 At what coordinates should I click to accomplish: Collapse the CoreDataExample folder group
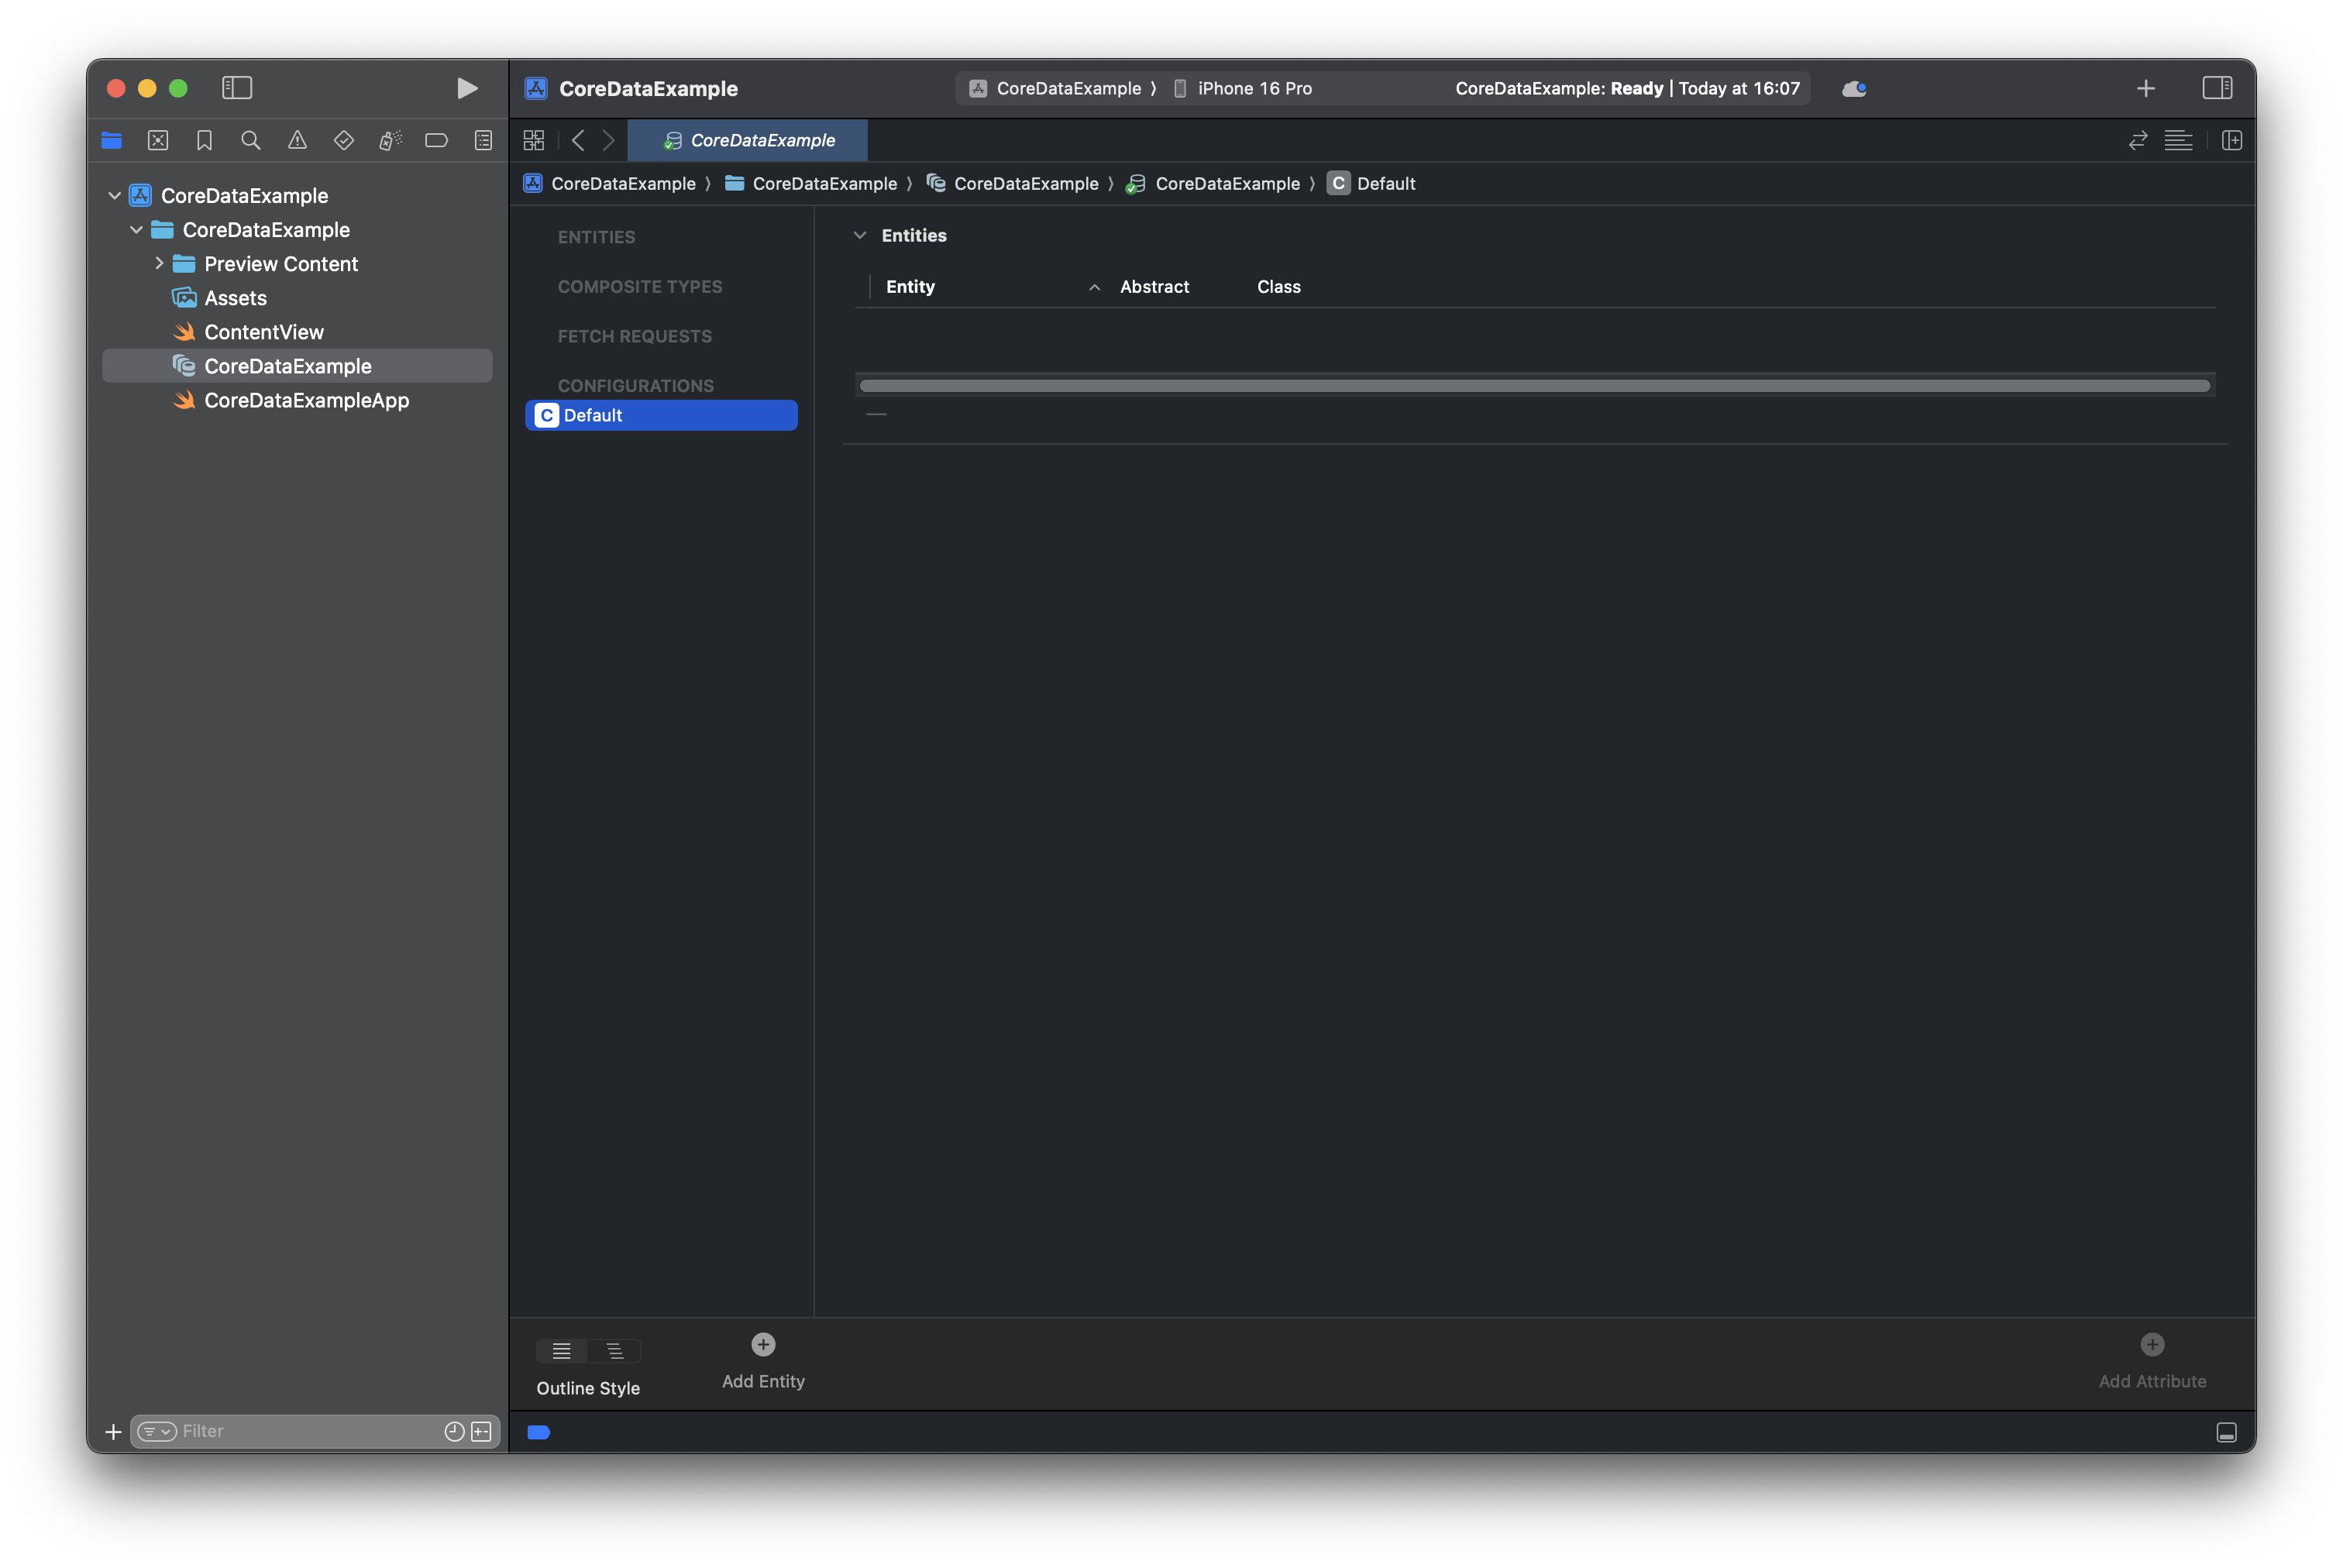coord(136,230)
